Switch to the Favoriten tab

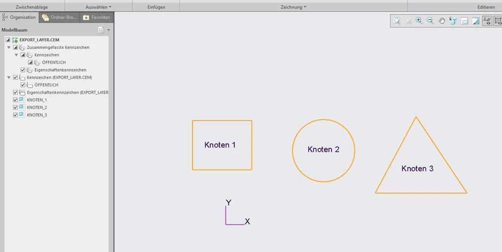click(x=97, y=17)
